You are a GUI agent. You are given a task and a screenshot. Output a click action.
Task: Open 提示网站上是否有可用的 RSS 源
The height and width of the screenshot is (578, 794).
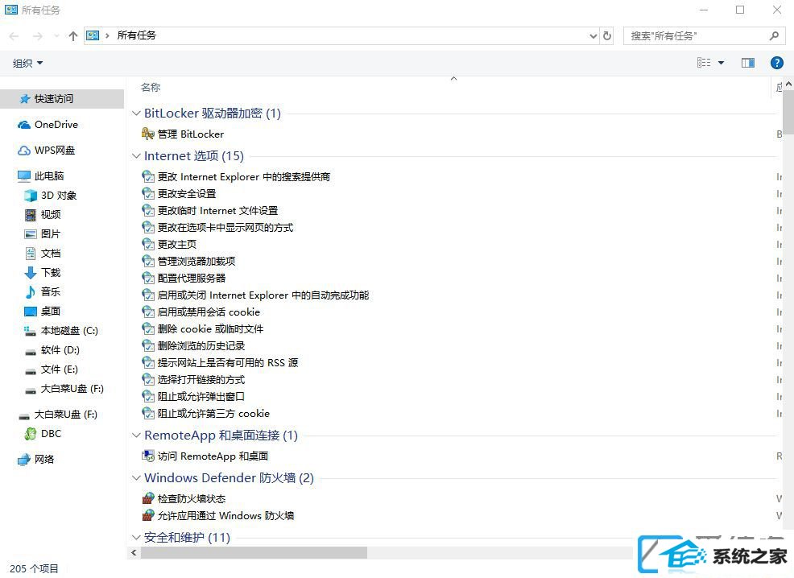(221, 363)
